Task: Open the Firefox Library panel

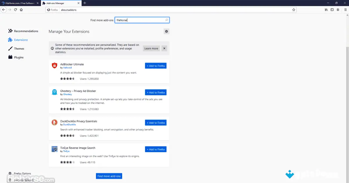Action: [326, 10]
